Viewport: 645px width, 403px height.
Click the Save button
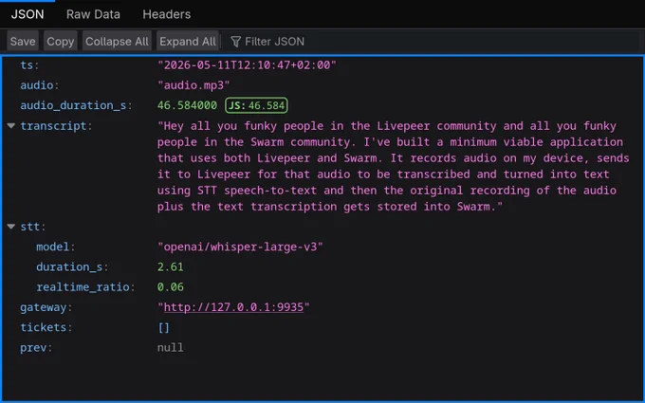pos(23,42)
